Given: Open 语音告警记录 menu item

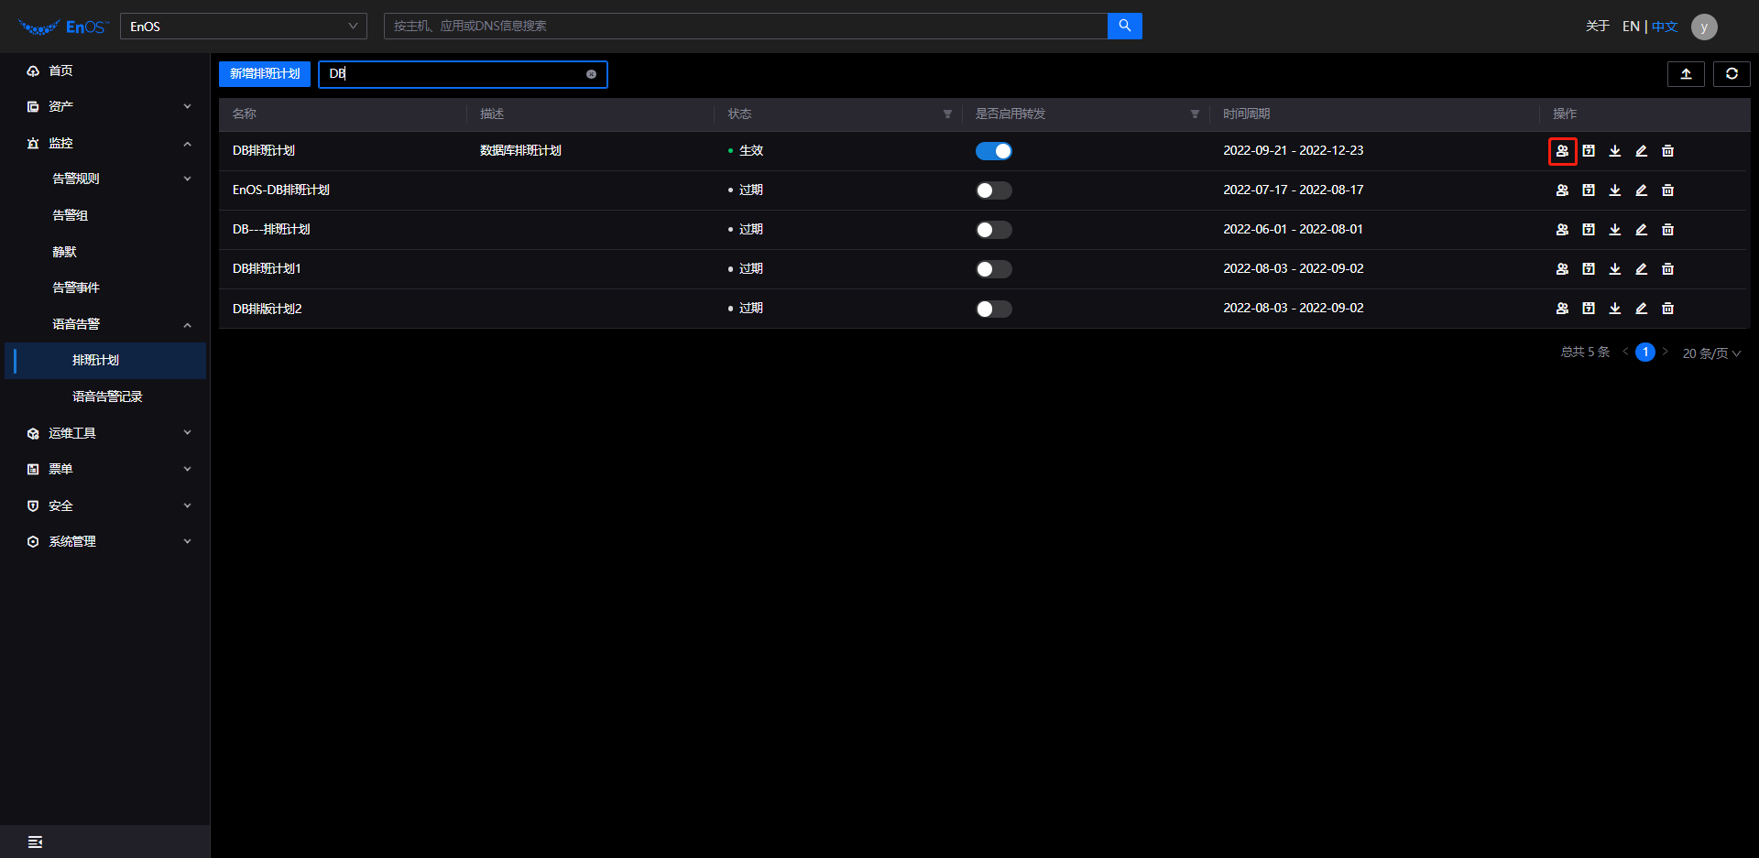Looking at the screenshot, I should tap(105, 396).
